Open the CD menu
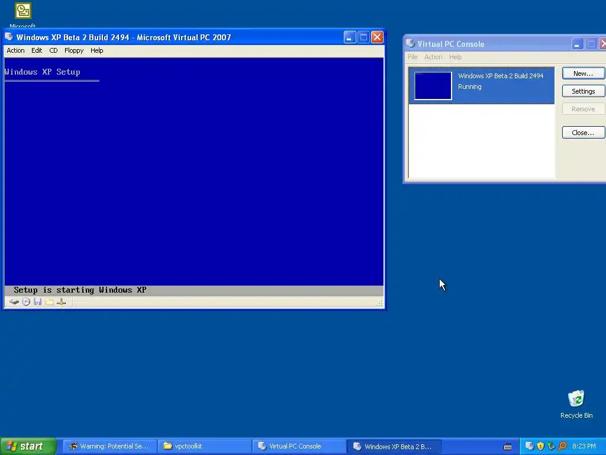Screen dimensions: 606x455 click(53, 50)
